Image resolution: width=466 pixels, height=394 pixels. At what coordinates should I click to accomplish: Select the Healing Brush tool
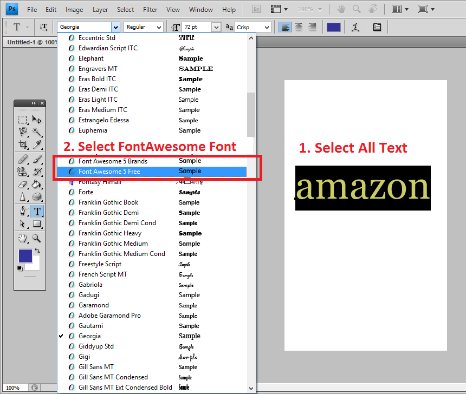[23, 160]
